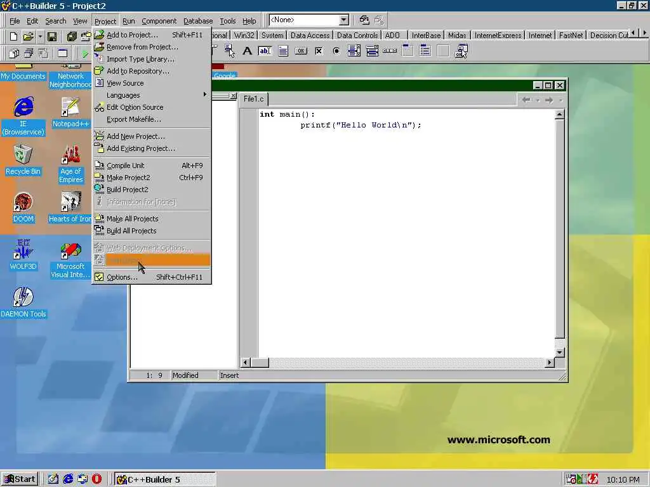Viewport: 650px width, 487px height.
Task: Click the New file toolbar icon
Action: point(13,36)
